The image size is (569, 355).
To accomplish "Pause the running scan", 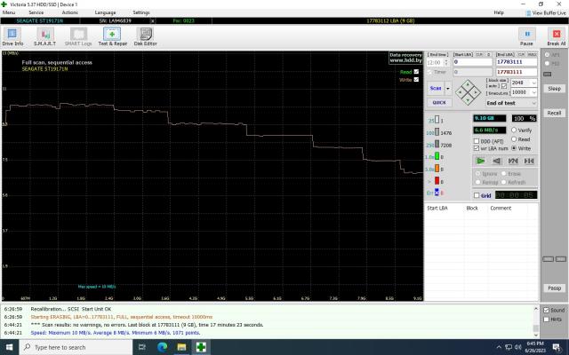I will pyautogui.click(x=526, y=36).
